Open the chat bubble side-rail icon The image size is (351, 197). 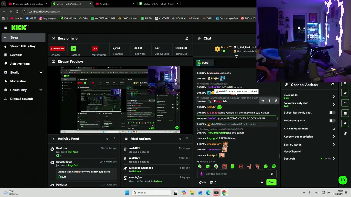click(x=345, y=93)
